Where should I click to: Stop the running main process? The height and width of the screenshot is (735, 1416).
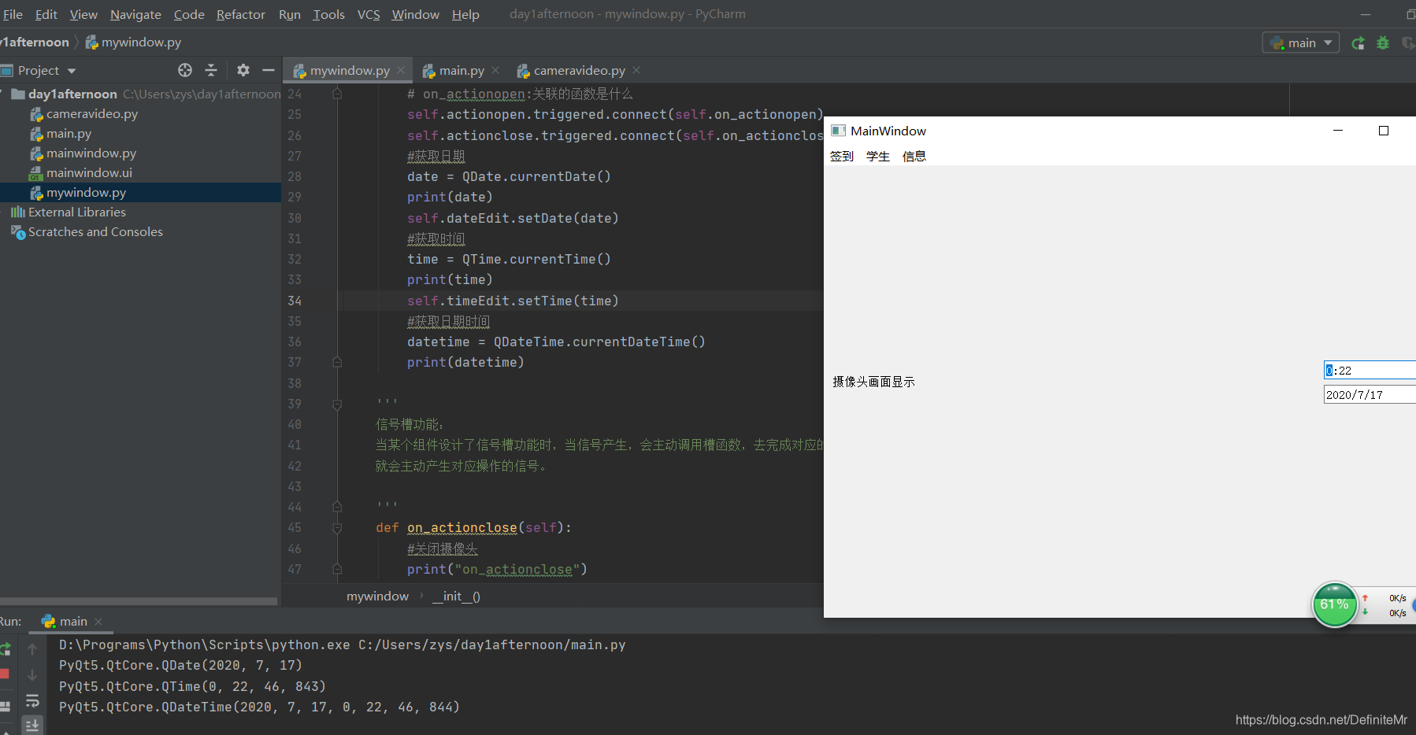(4, 674)
